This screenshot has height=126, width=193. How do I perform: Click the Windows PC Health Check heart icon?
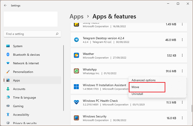click(76, 102)
